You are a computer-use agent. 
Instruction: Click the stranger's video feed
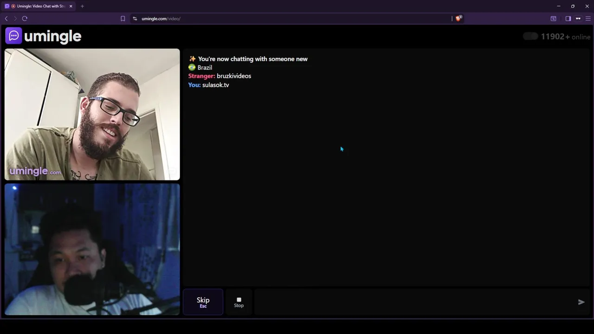point(92,114)
